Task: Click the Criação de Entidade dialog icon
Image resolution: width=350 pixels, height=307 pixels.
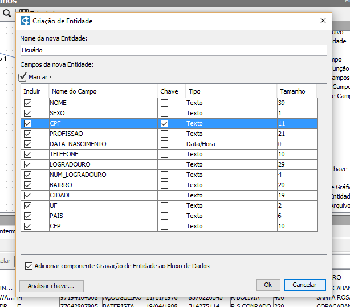Action: coord(25,21)
